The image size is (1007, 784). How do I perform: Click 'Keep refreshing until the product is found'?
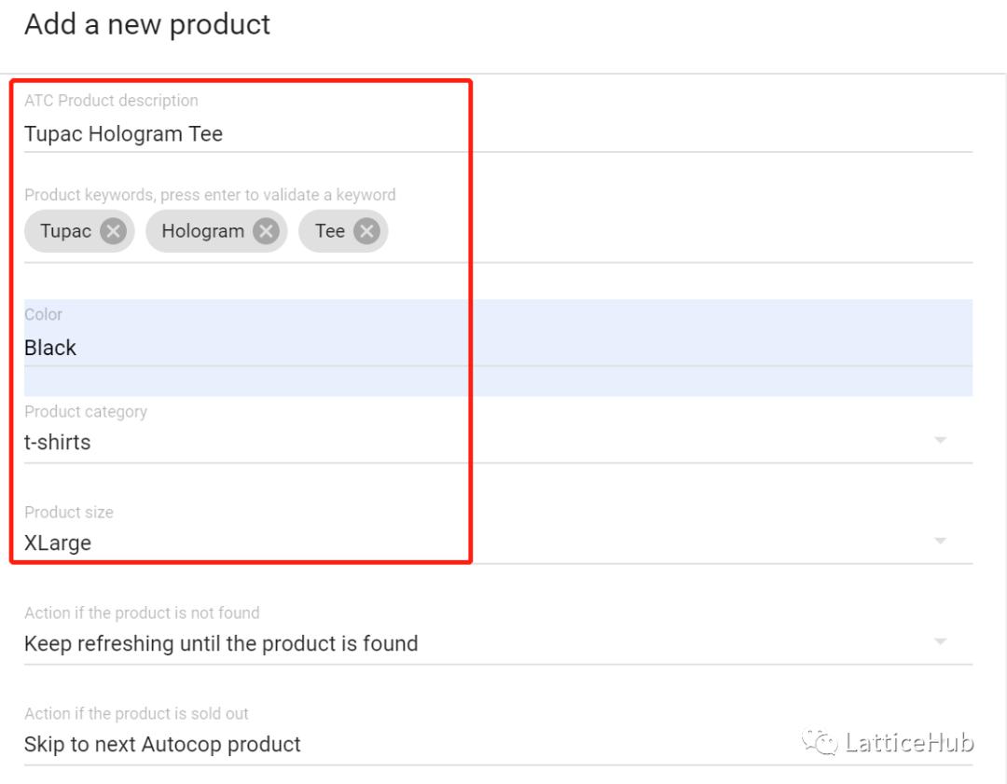click(221, 643)
